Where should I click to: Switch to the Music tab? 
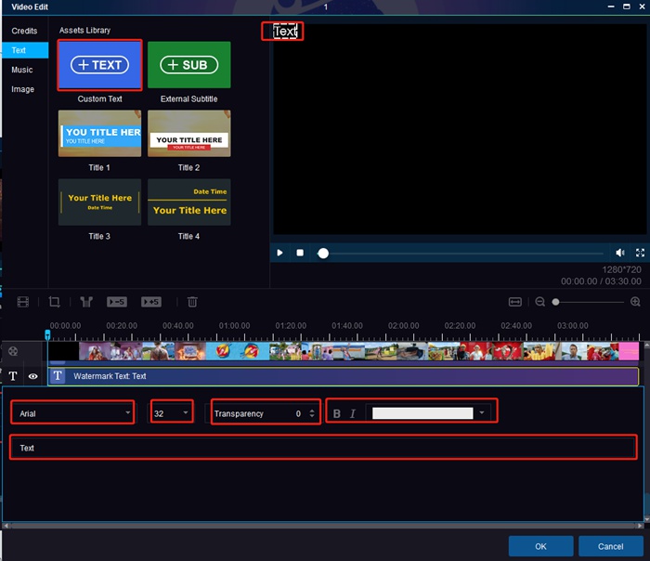(22, 70)
